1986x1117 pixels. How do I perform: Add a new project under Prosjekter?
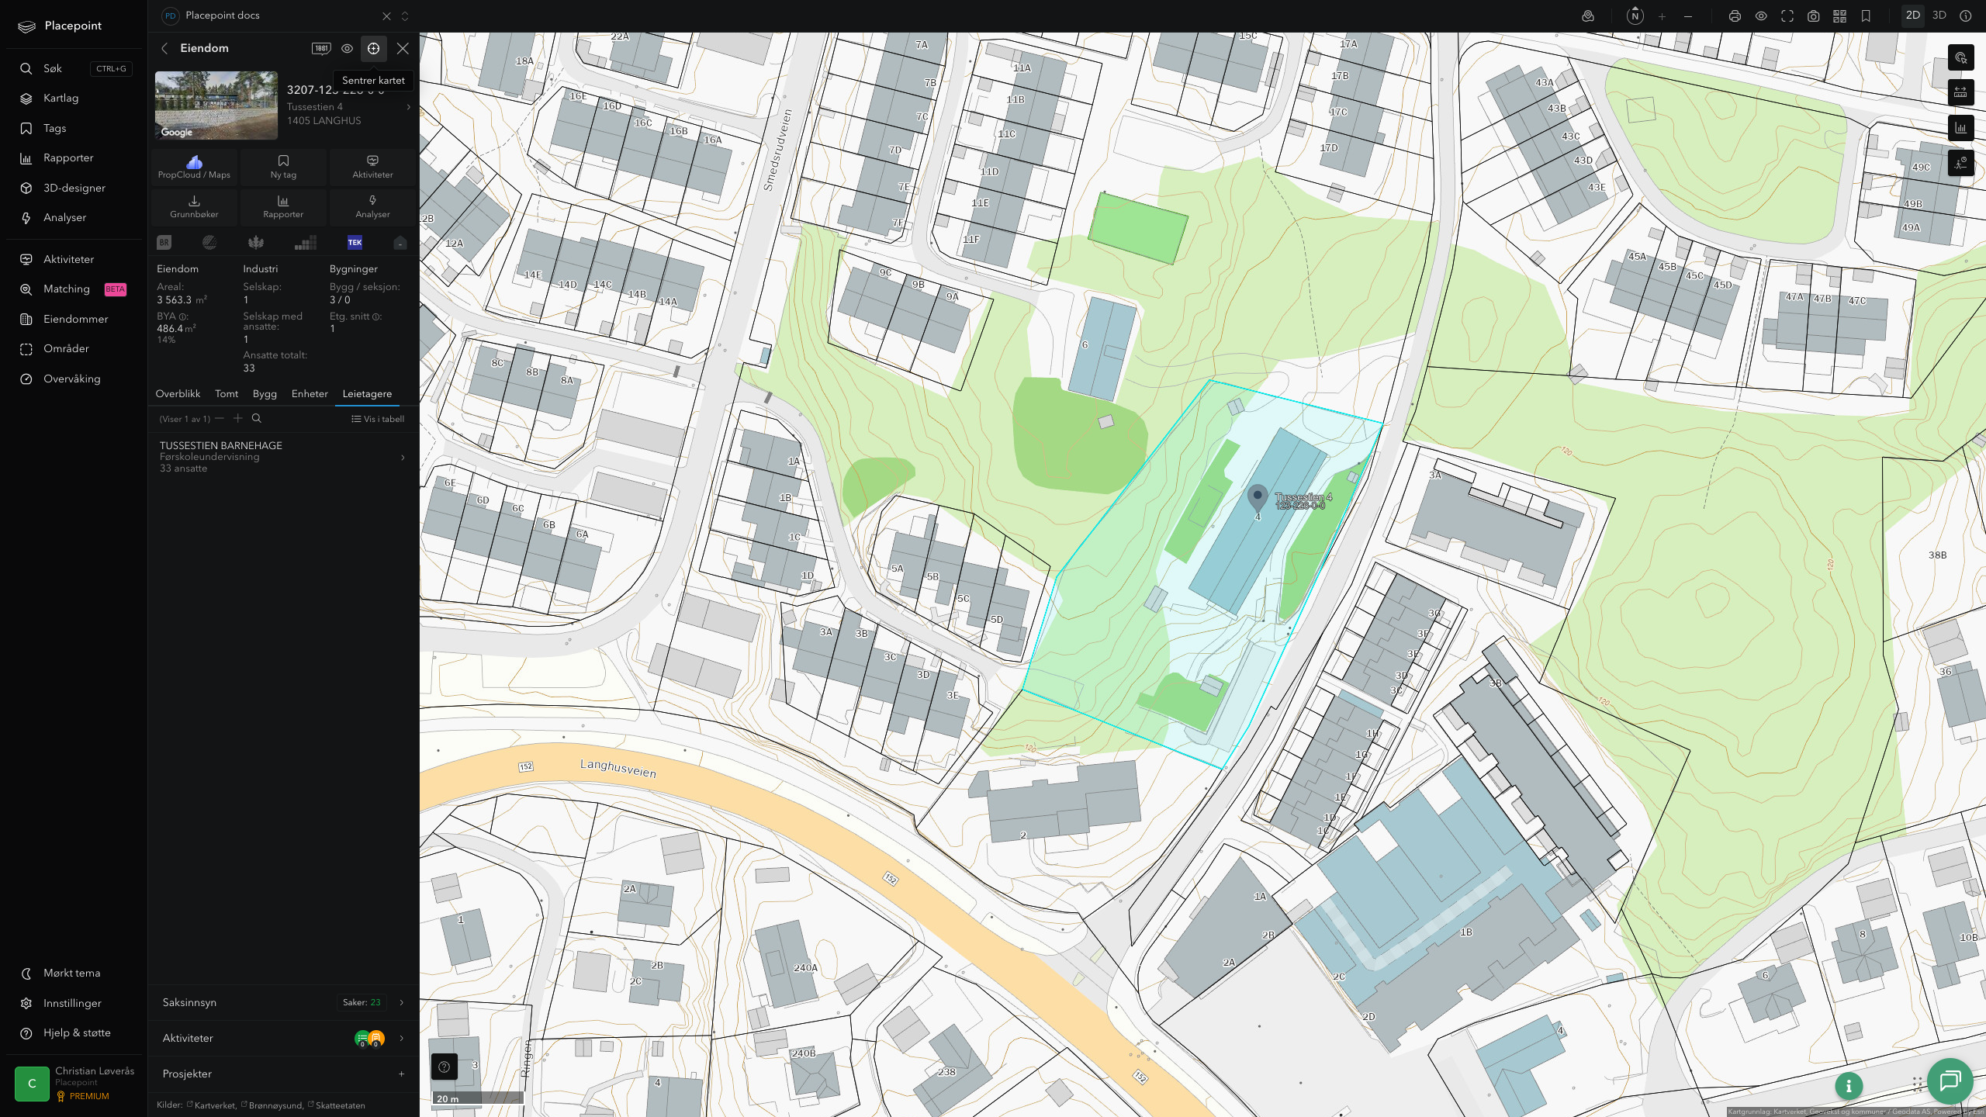[x=401, y=1074]
